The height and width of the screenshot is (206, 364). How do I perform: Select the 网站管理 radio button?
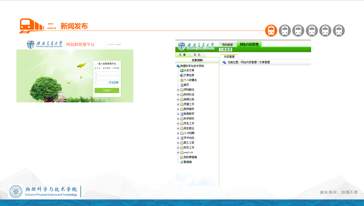tap(103, 68)
